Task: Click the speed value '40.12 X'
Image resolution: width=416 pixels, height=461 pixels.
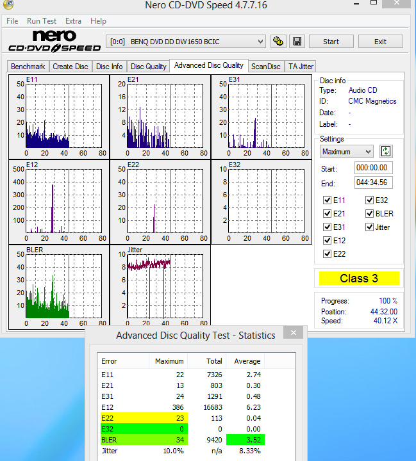Action: (385, 321)
